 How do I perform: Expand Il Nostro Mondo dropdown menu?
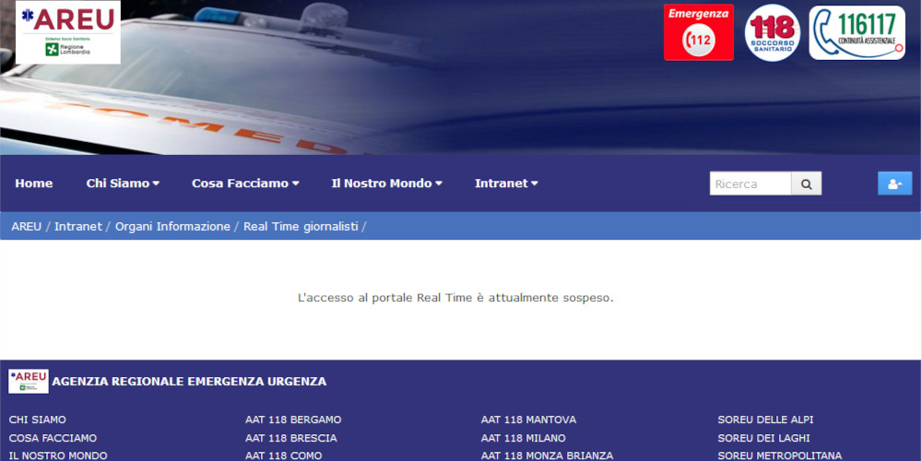click(x=386, y=183)
